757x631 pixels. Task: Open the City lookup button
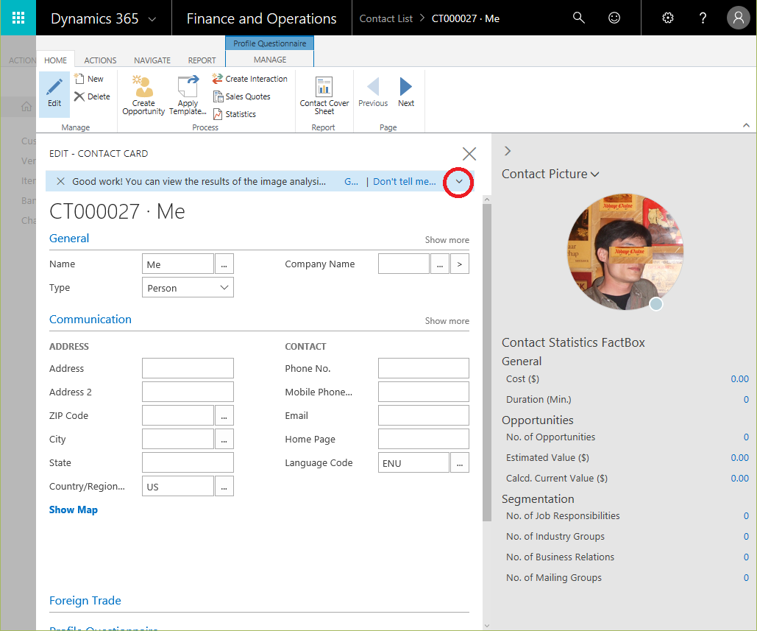click(x=224, y=439)
